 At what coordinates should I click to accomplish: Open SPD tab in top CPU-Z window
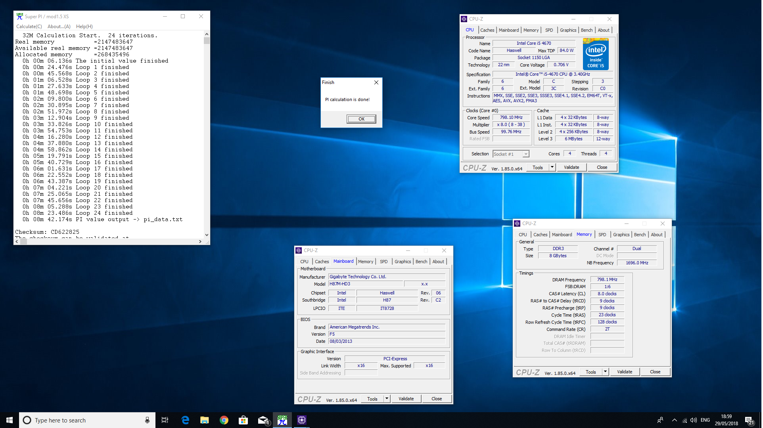[x=549, y=30]
